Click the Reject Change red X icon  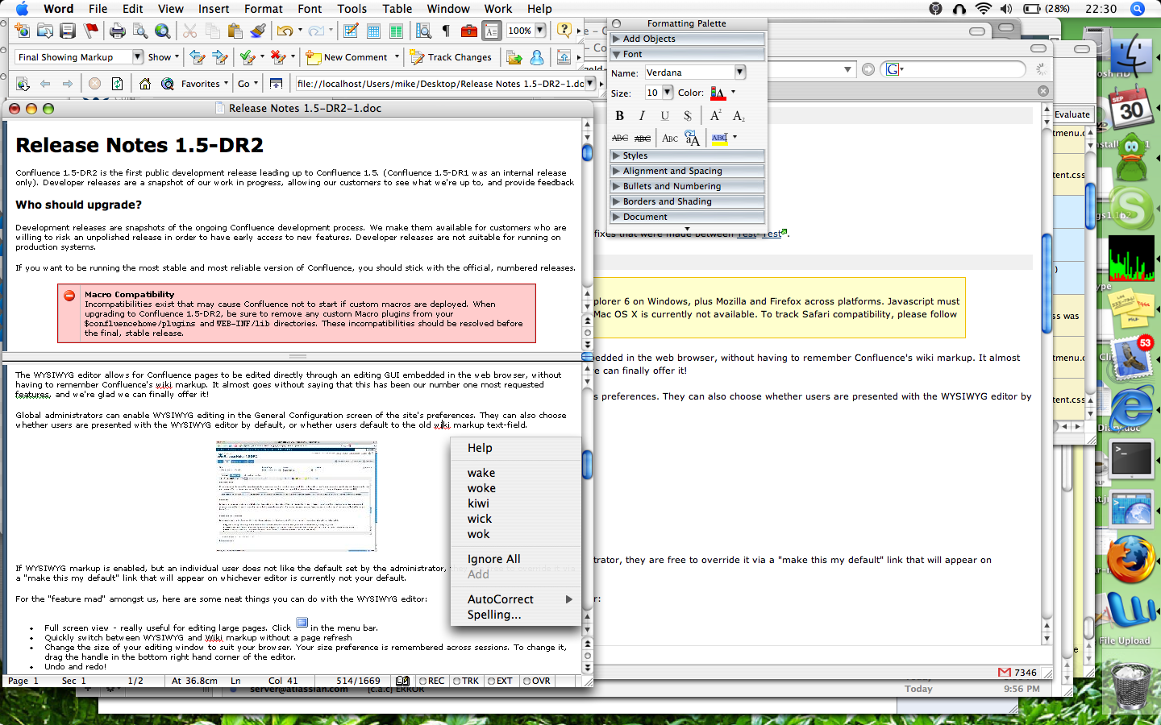278,57
